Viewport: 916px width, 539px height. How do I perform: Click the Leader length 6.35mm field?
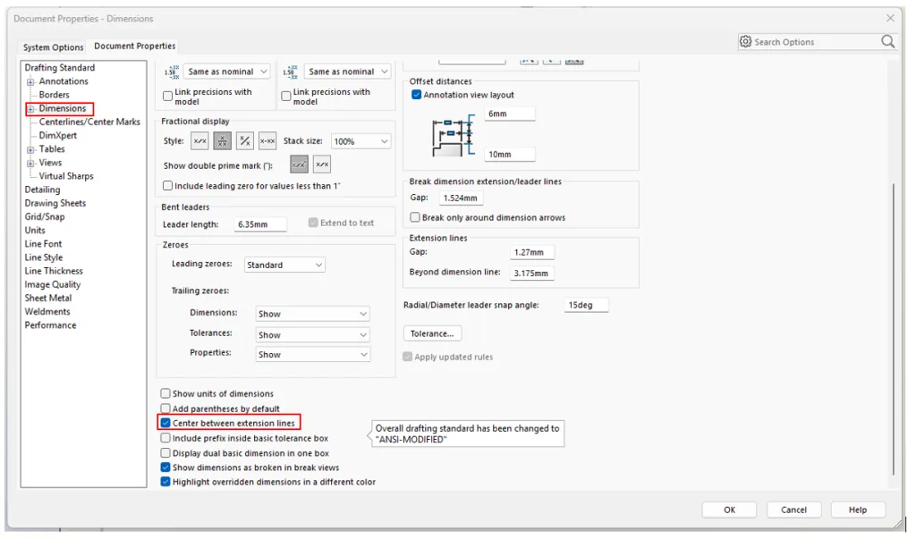click(x=260, y=224)
